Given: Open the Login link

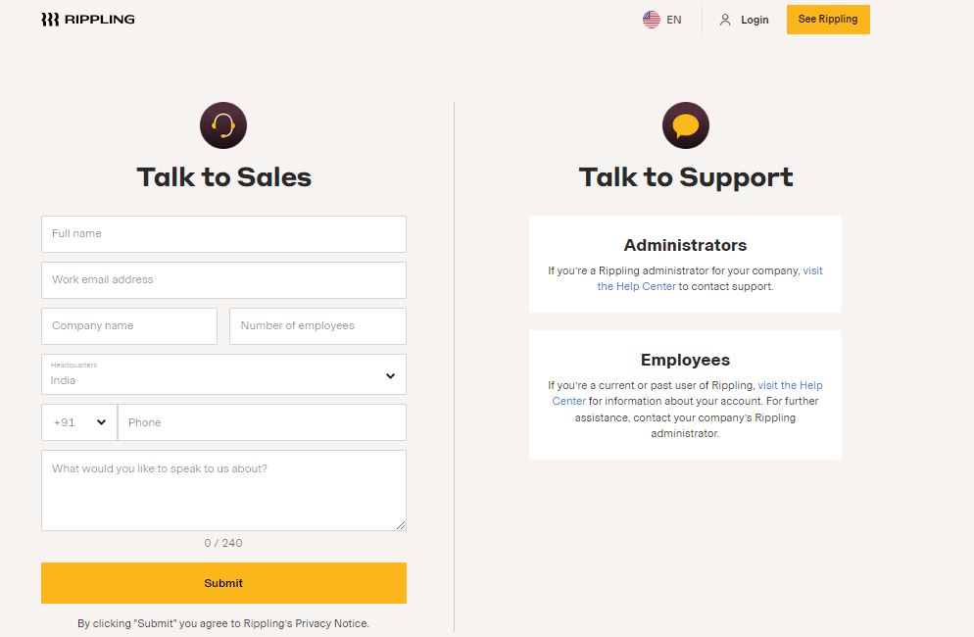Looking at the screenshot, I should point(755,20).
